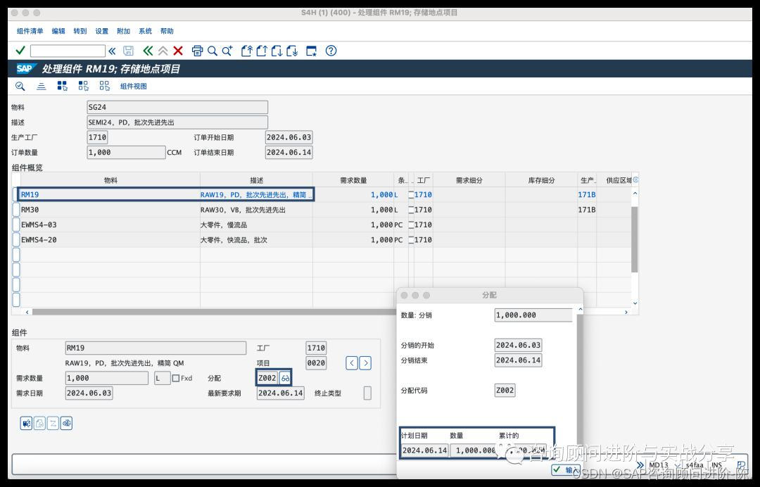This screenshot has height=487, width=760.
Task: Click the scroll-up arrow in the 分配 dialog
Action: pyautogui.click(x=580, y=309)
